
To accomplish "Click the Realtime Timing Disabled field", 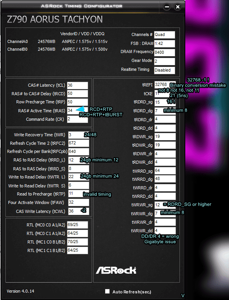I will click(164, 70).
